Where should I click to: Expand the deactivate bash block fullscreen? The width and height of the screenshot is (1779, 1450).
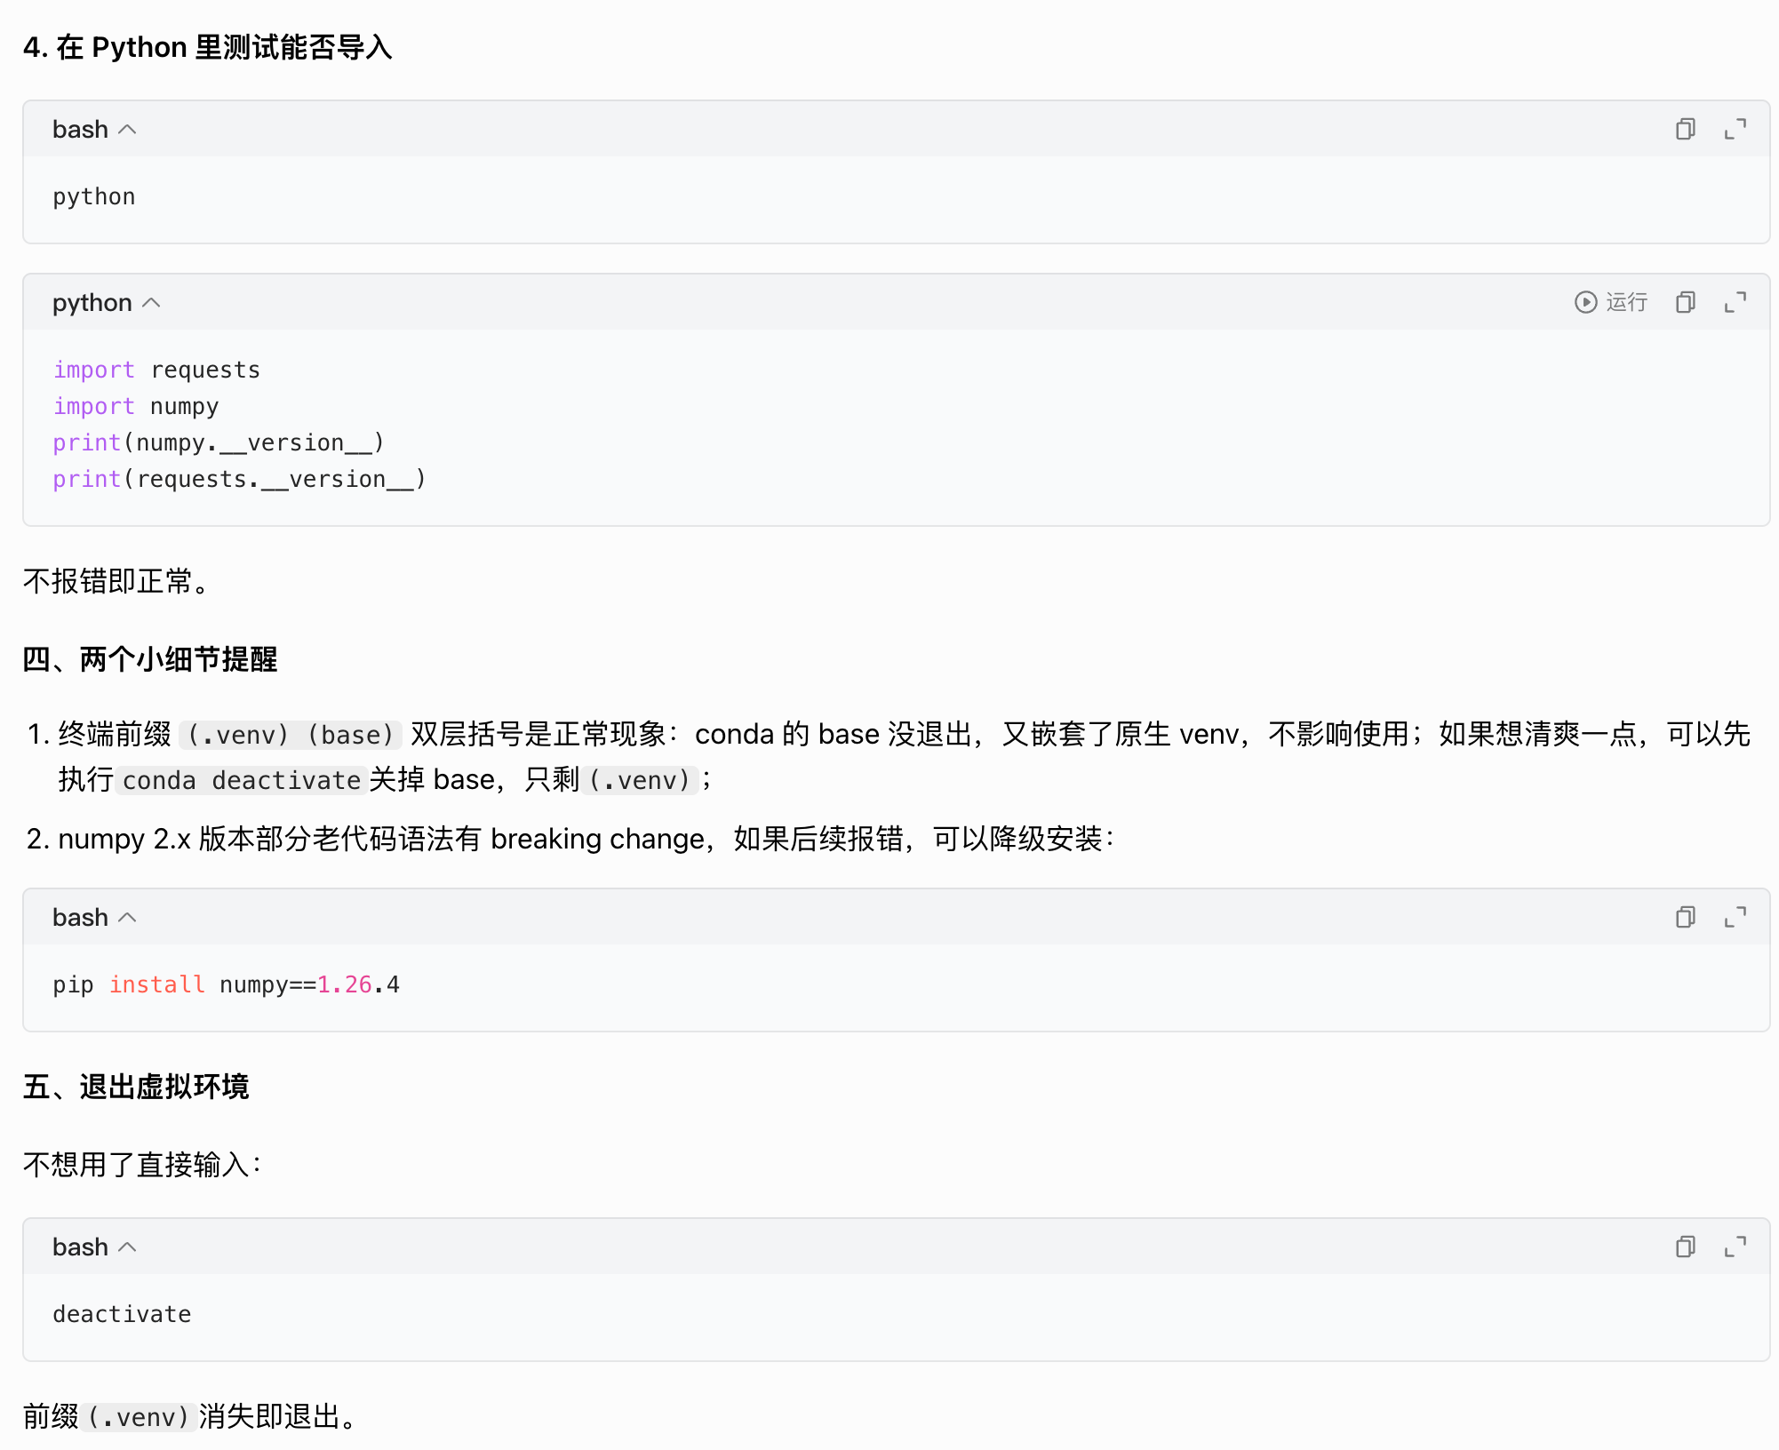tap(1735, 1247)
